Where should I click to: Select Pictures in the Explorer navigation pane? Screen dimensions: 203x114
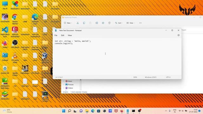69,85
